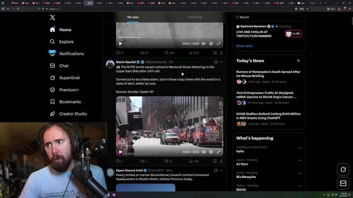353x198 pixels.
Task: Repost the top post with 54 reposts
Action: 144,53
